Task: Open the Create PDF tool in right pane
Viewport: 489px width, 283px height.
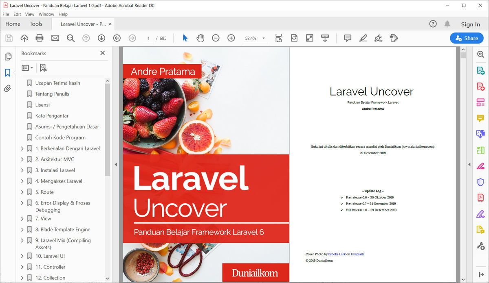Action: tap(480, 86)
